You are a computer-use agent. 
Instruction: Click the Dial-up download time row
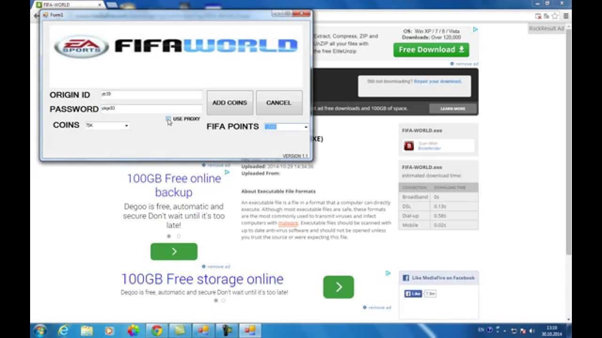pyautogui.click(x=439, y=216)
